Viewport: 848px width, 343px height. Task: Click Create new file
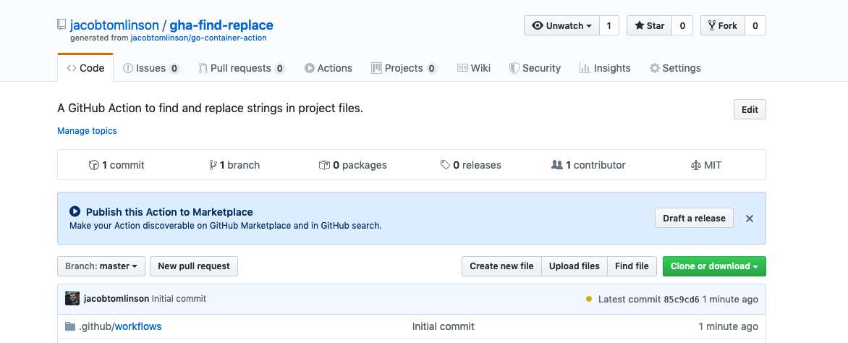(x=501, y=266)
